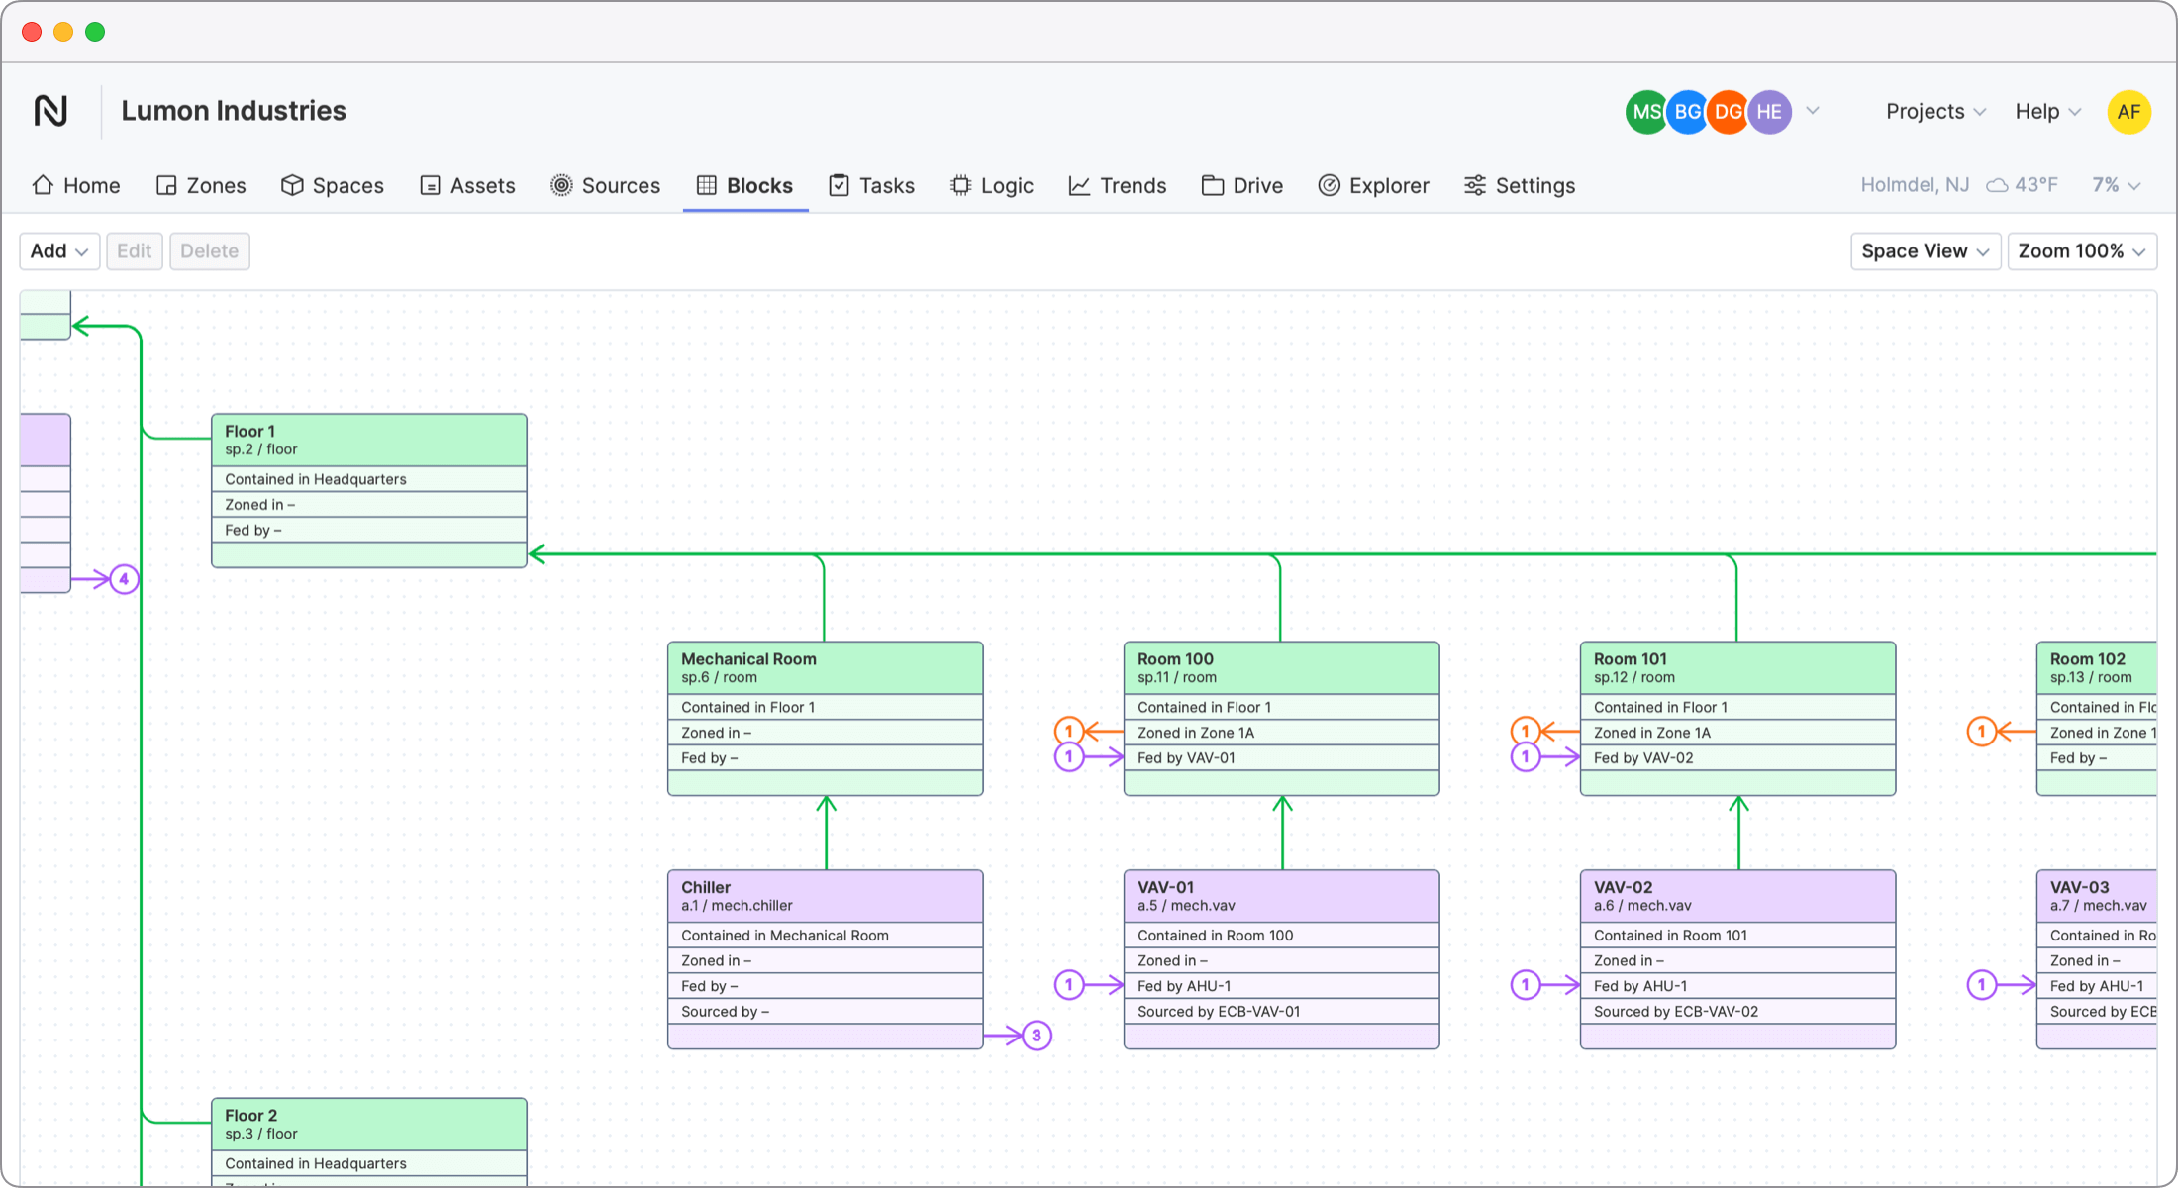2178x1188 pixels.
Task: Switch to the Tasks tab
Action: coord(871,185)
